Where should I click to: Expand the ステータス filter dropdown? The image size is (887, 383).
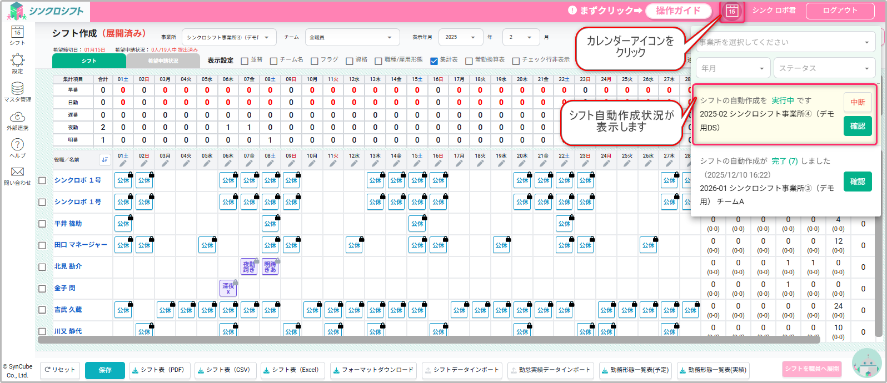pyautogui.click(x=824, y=68)
